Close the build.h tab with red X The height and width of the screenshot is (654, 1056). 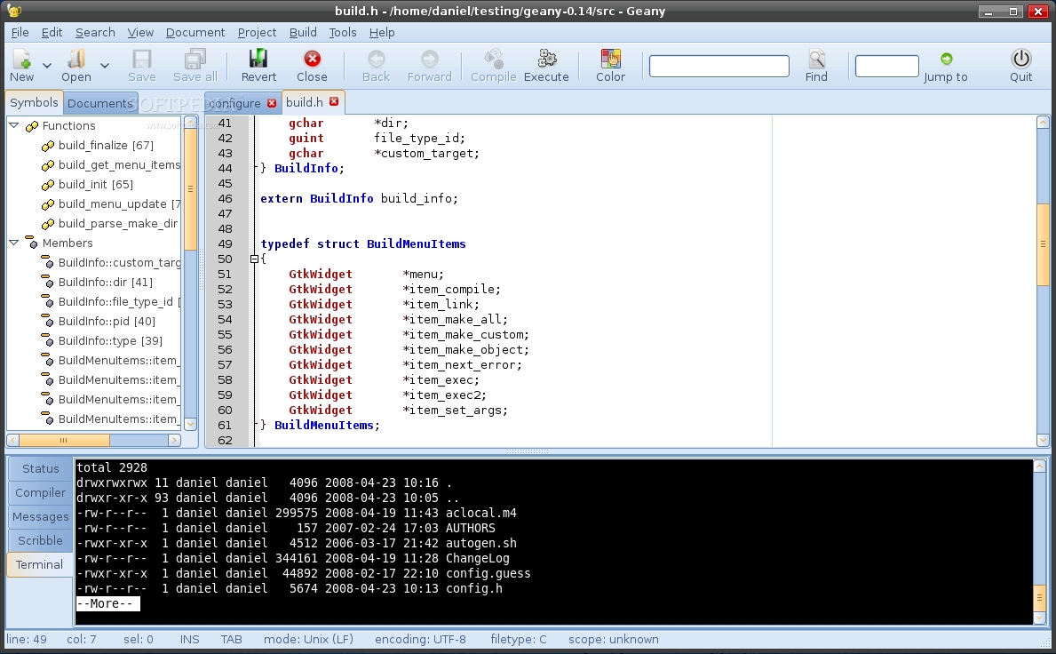click(333, 101)
